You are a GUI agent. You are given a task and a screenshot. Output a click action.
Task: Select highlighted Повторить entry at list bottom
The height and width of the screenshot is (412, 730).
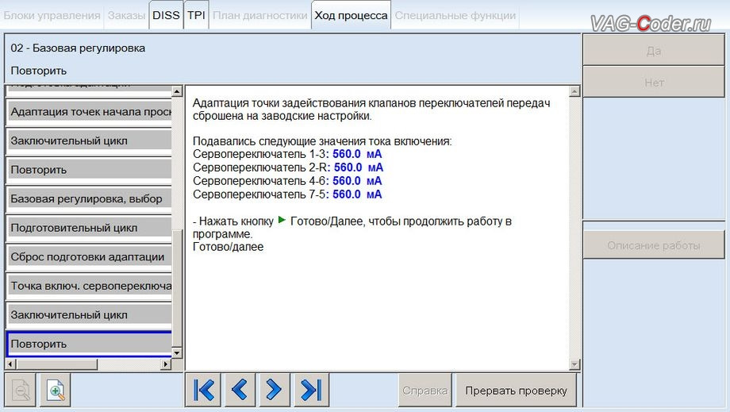coord(90,344)
